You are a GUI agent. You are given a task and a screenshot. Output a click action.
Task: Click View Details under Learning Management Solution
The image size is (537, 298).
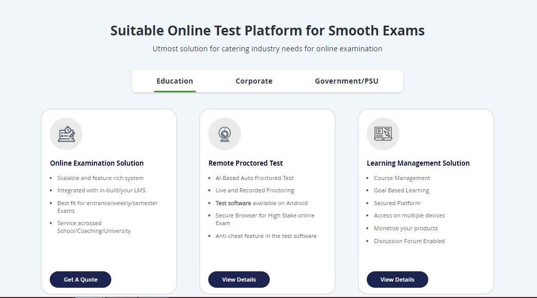[x=397, y=280]
